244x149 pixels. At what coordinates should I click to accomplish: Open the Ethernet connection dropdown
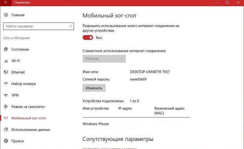pyautogui.click(x=104, y=59)
